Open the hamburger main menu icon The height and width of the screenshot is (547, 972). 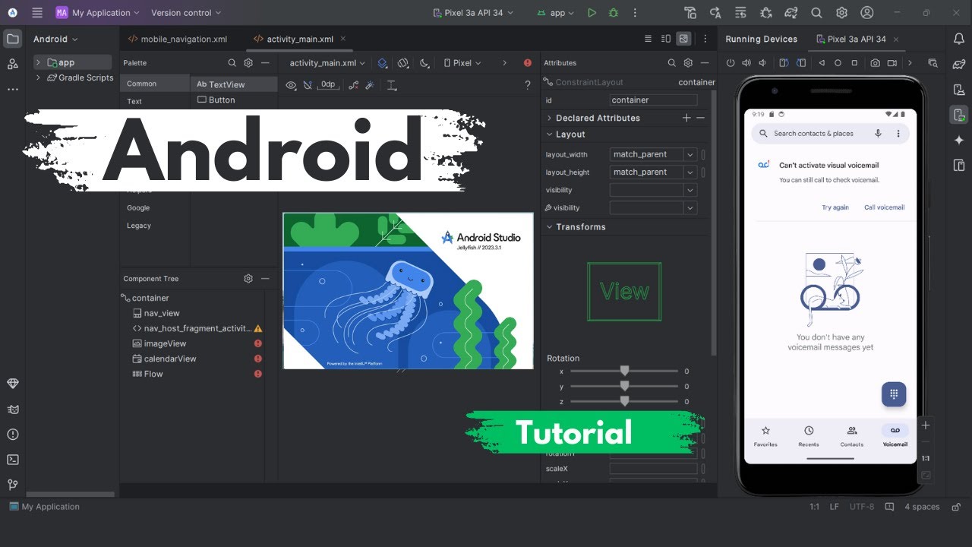[x=37, y=13]
